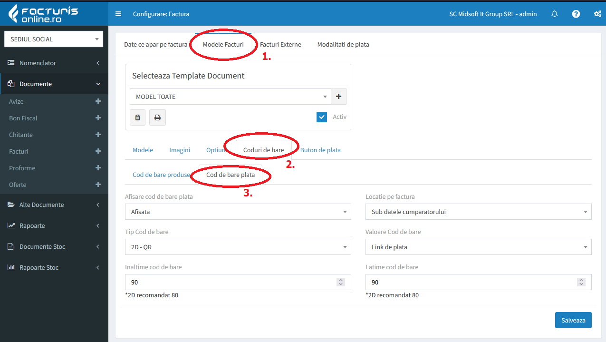Click the plus icon next to Avize
Screen dimensions: 606x342
(x=98, y=101)
